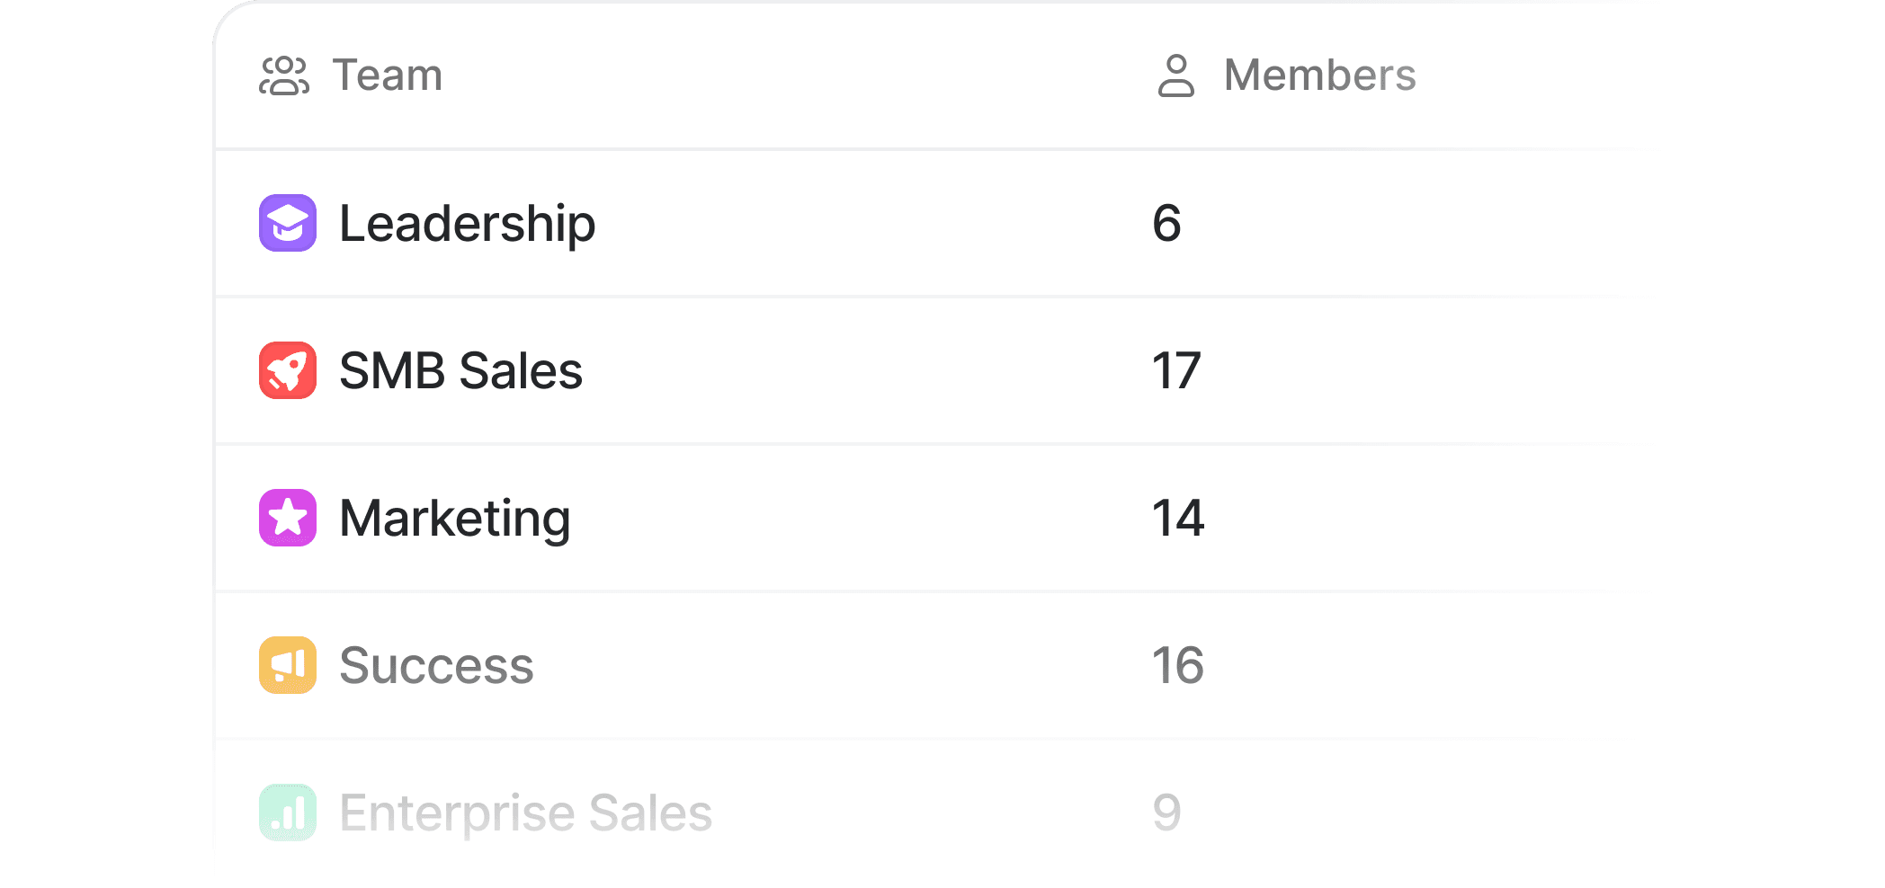Click the red SMB Sales rocket icon

tap(288, 370)
